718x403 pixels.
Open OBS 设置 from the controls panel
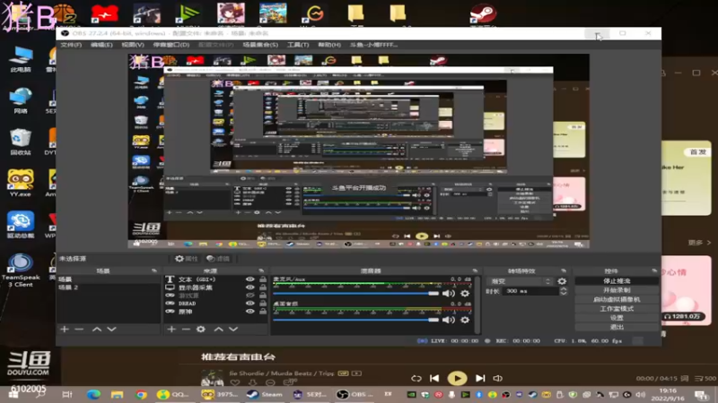pyautogui.click(x=617, y=318)
